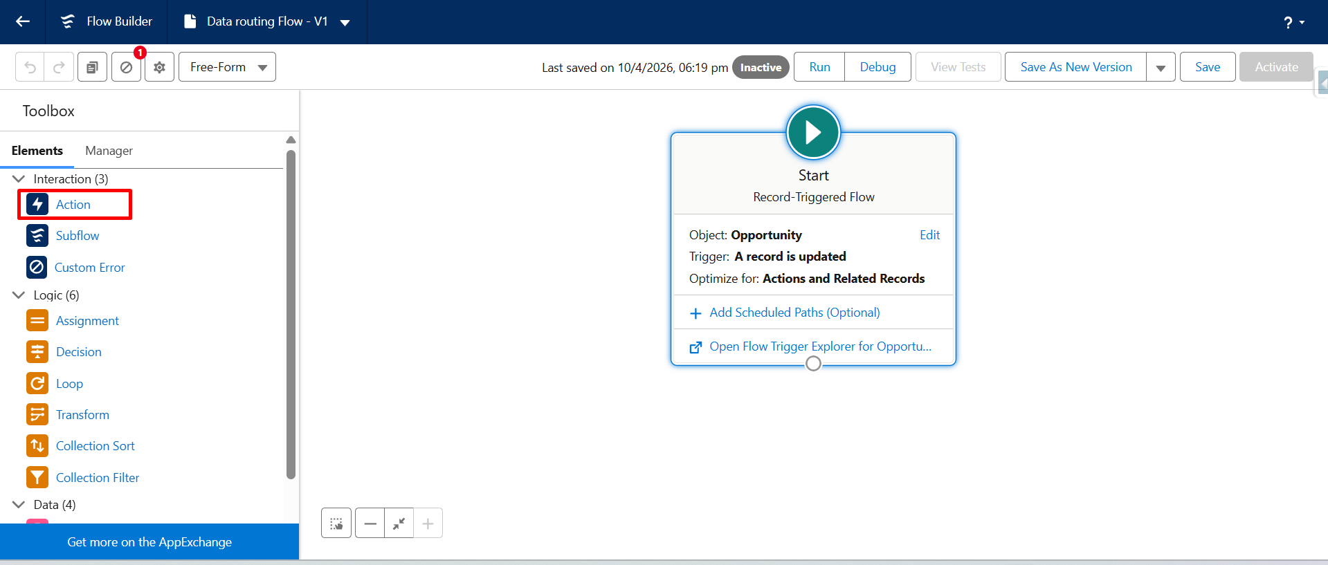This screenshot has width=1328, height=565.
Task: Select the Assignment element icon
Action: coord(37,320)
